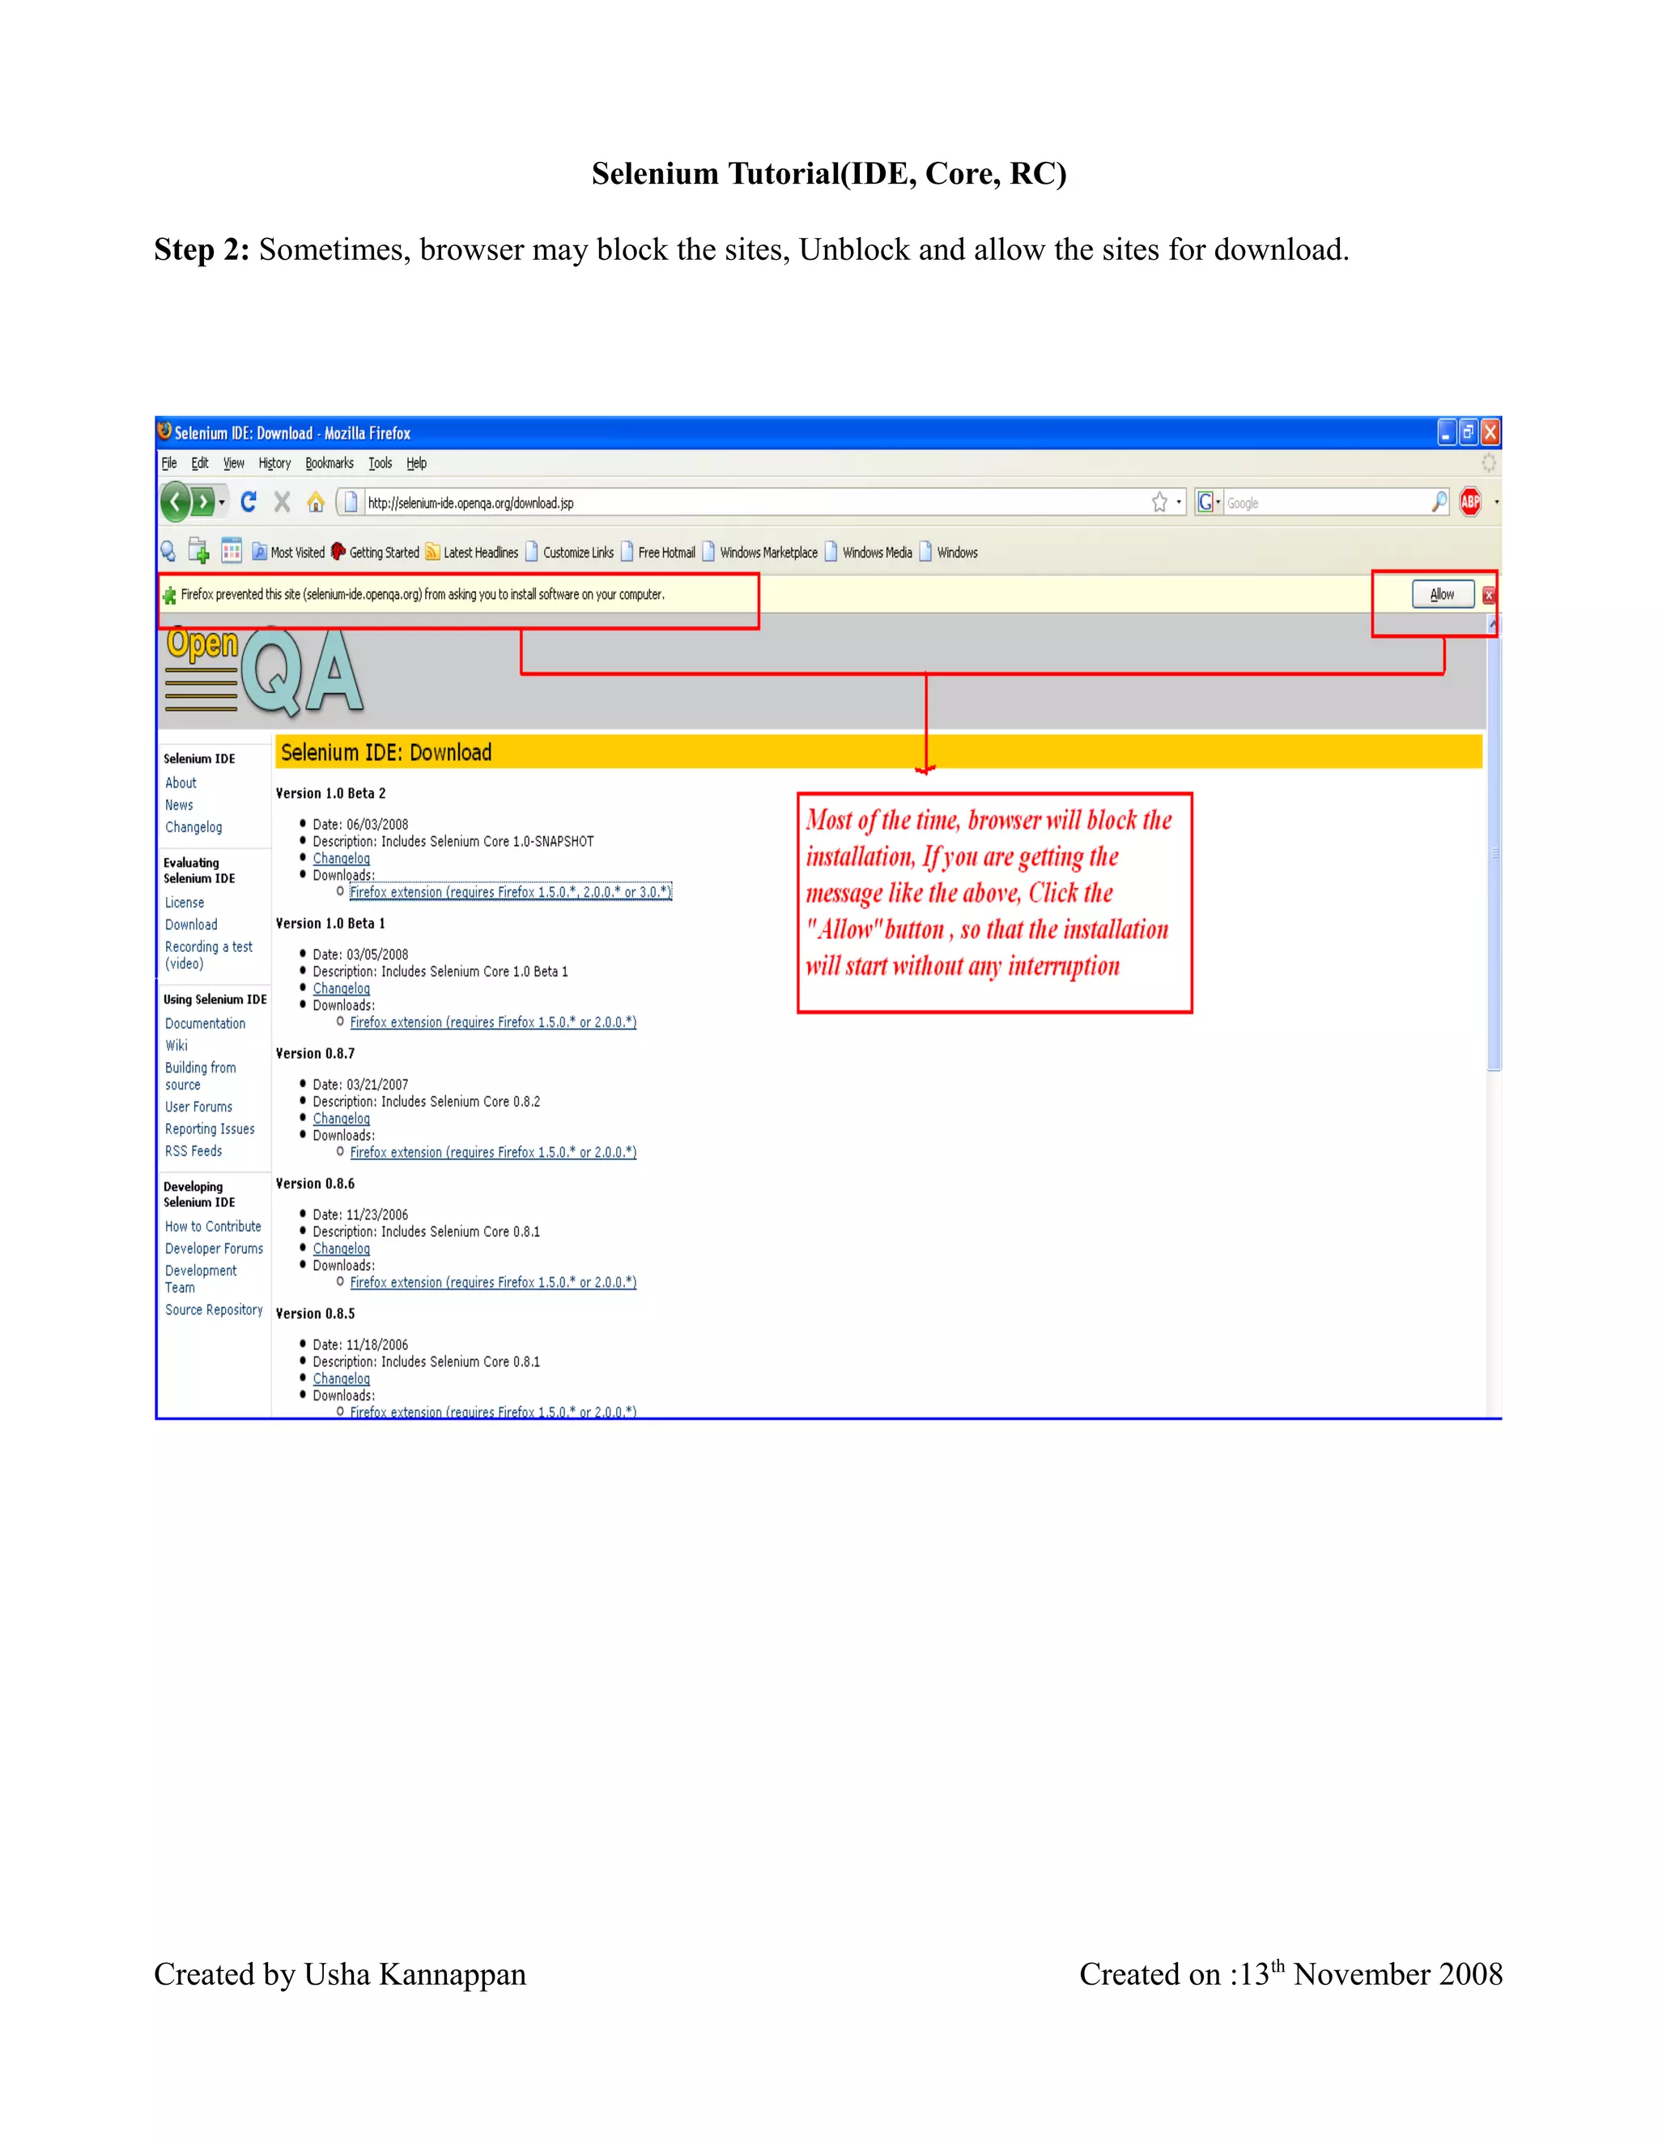Open the RSS Feeds sidebar link

pyautogui.click(x=193, y=1151)
